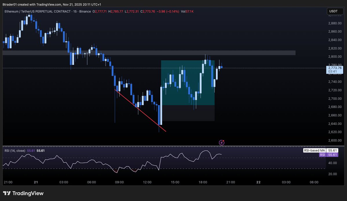Viewport: 347px width, 201px height.
Task: Click the 15-minute interval label
Action: click(x=76, y=12)
